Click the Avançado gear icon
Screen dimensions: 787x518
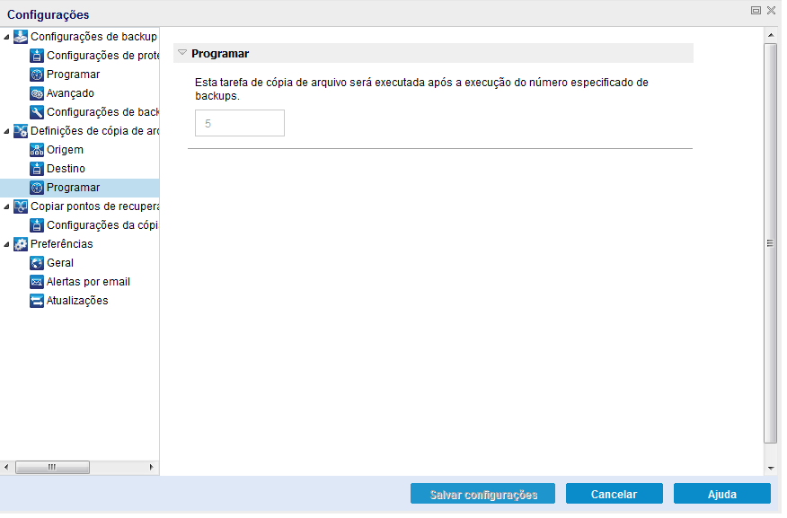(x=37, y=93)
